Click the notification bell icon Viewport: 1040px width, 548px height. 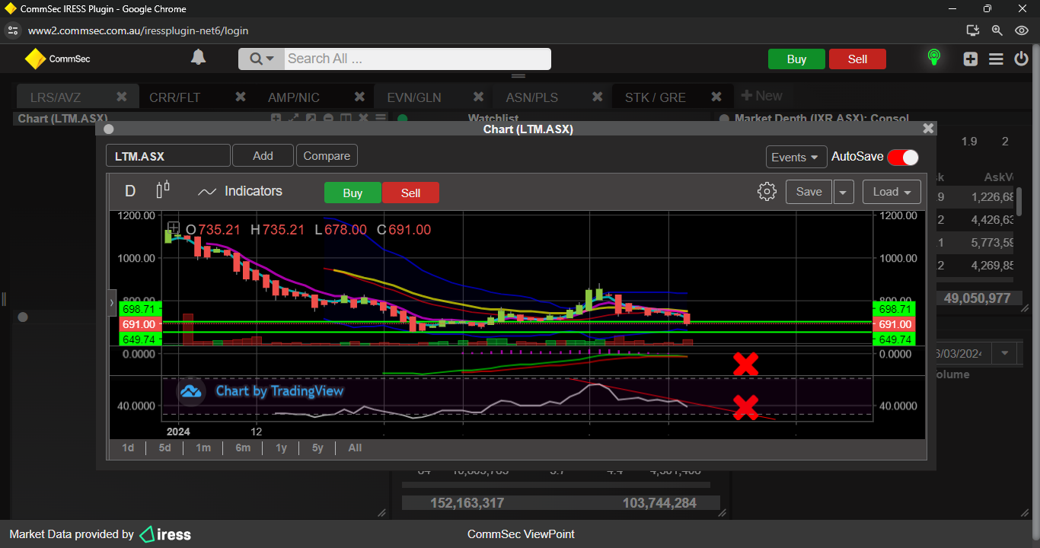pos(198,58)
